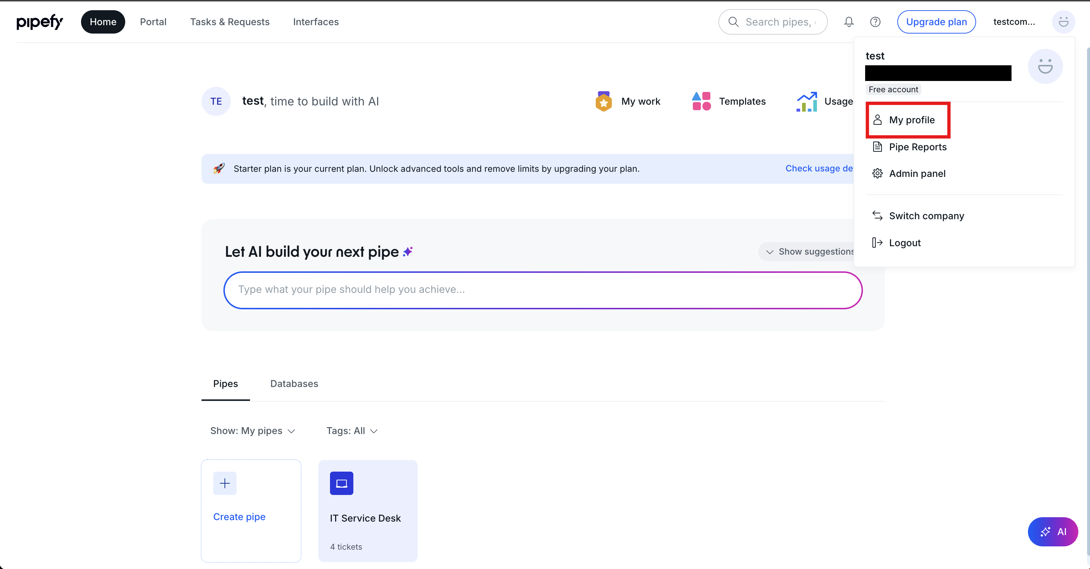Open the Tags: All filter dropdown
The image size is (1090, 569).
click(352, 431)
